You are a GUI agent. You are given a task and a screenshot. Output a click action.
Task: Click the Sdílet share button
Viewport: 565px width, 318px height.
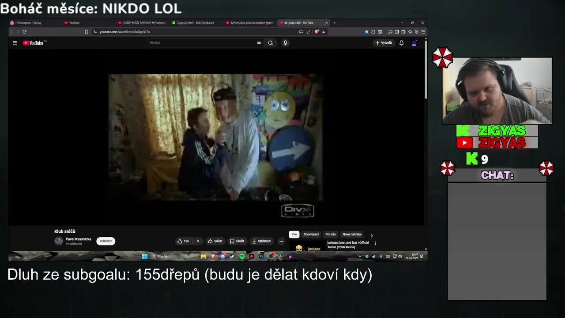[215, 241]
